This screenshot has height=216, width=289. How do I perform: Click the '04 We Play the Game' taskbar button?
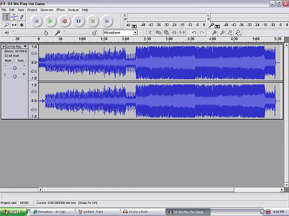188,212
